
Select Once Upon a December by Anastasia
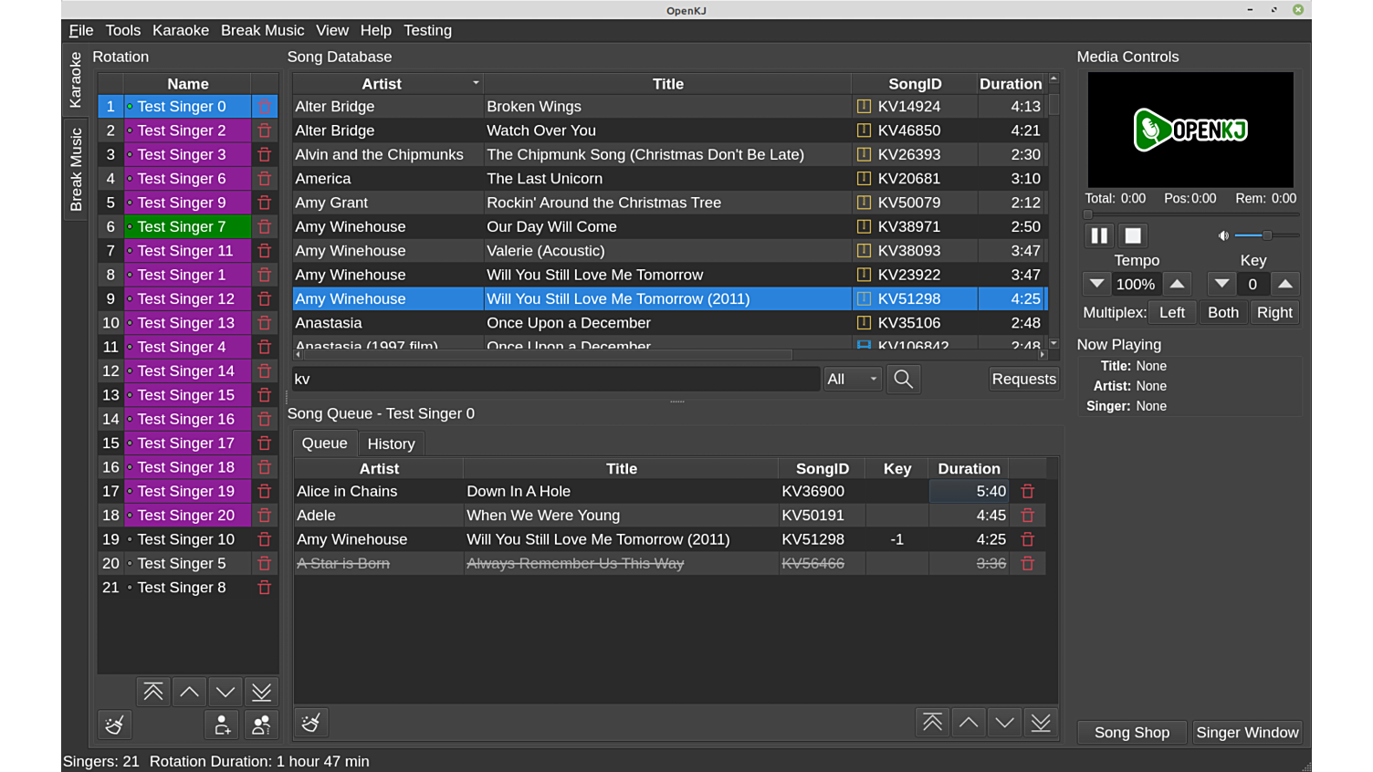pyautogui.click(x=669, y=323)
